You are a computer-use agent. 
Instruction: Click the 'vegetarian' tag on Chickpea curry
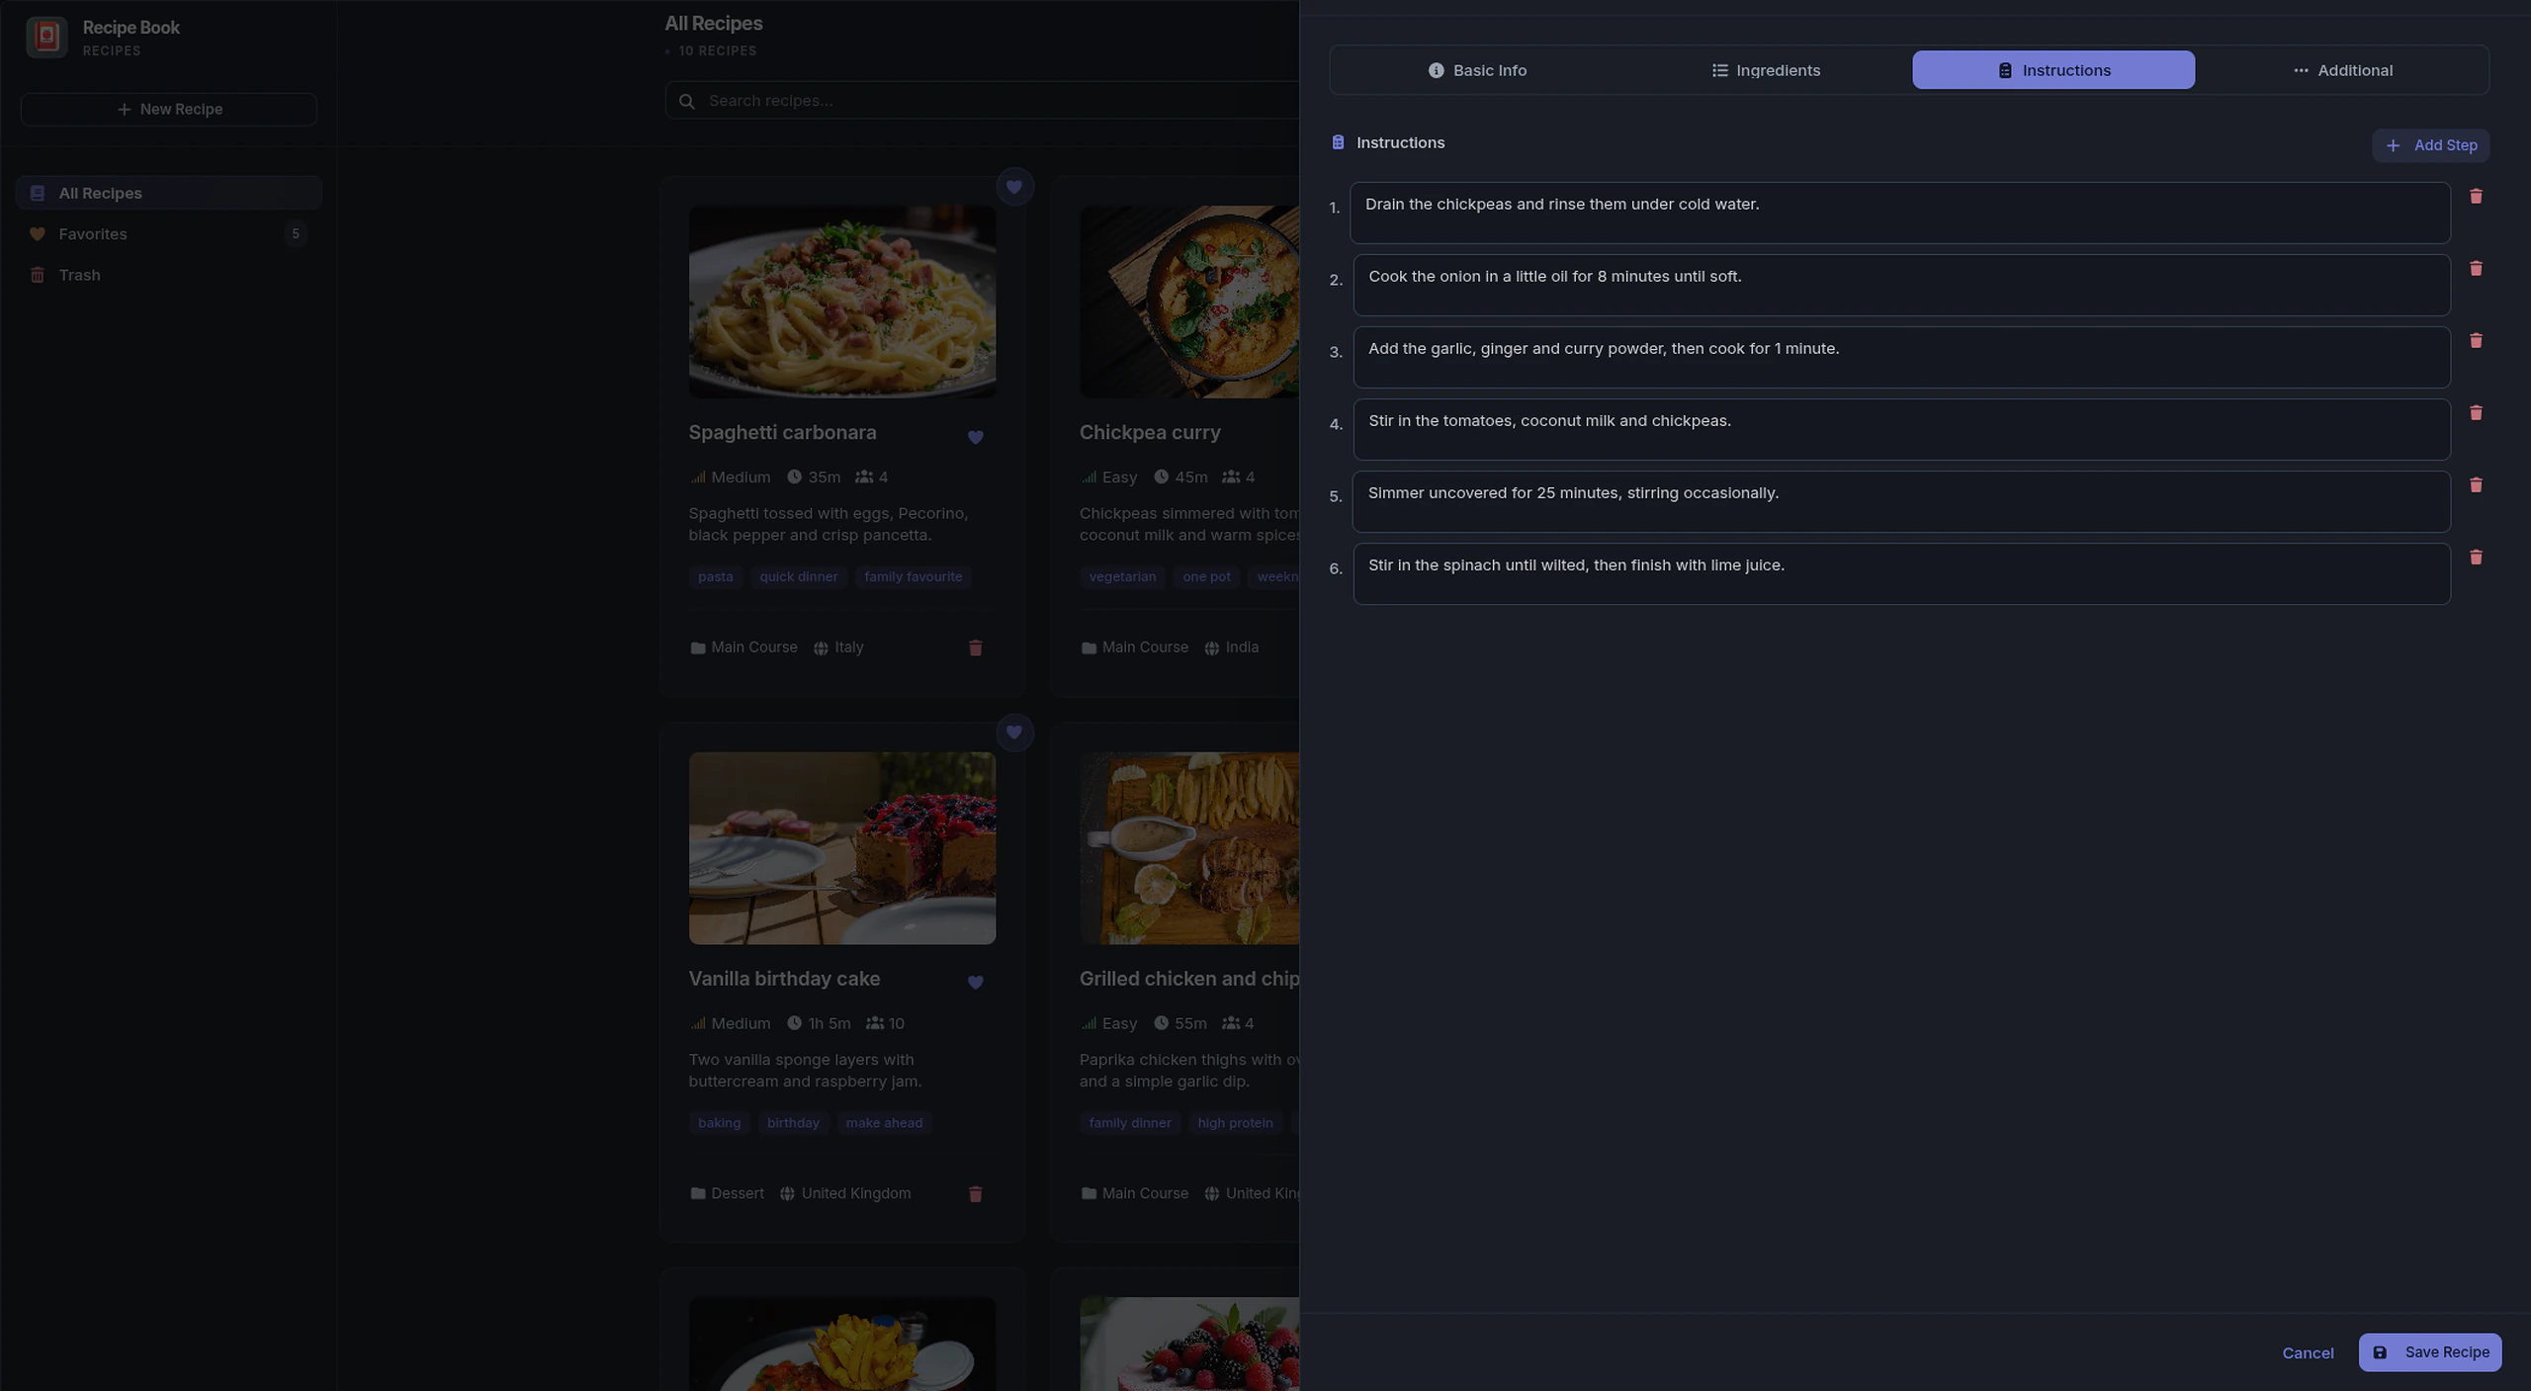coord(1122,576)
